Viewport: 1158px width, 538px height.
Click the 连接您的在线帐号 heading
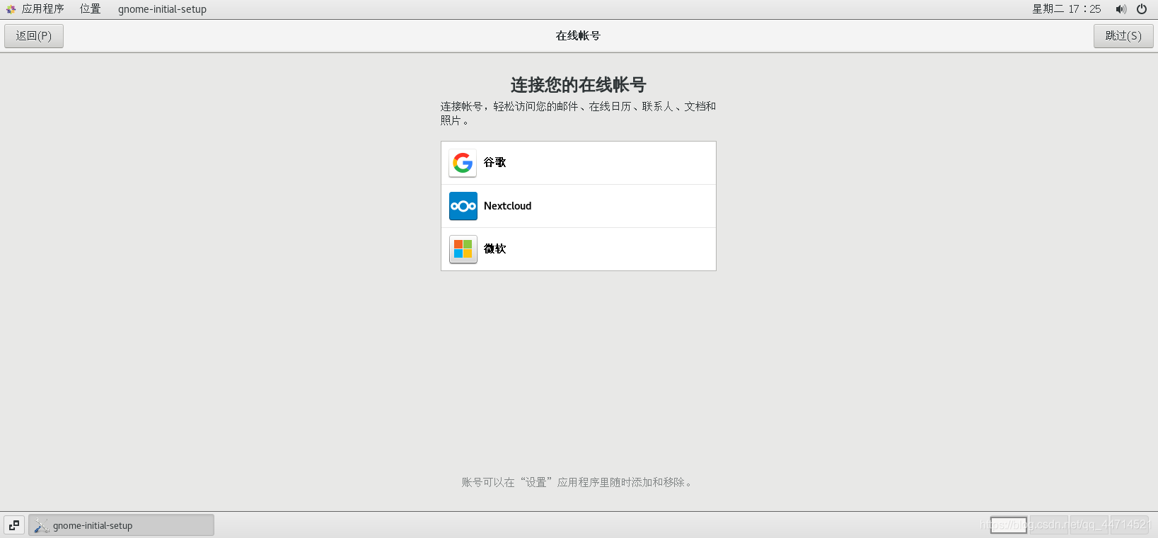(x=579, y=85)
